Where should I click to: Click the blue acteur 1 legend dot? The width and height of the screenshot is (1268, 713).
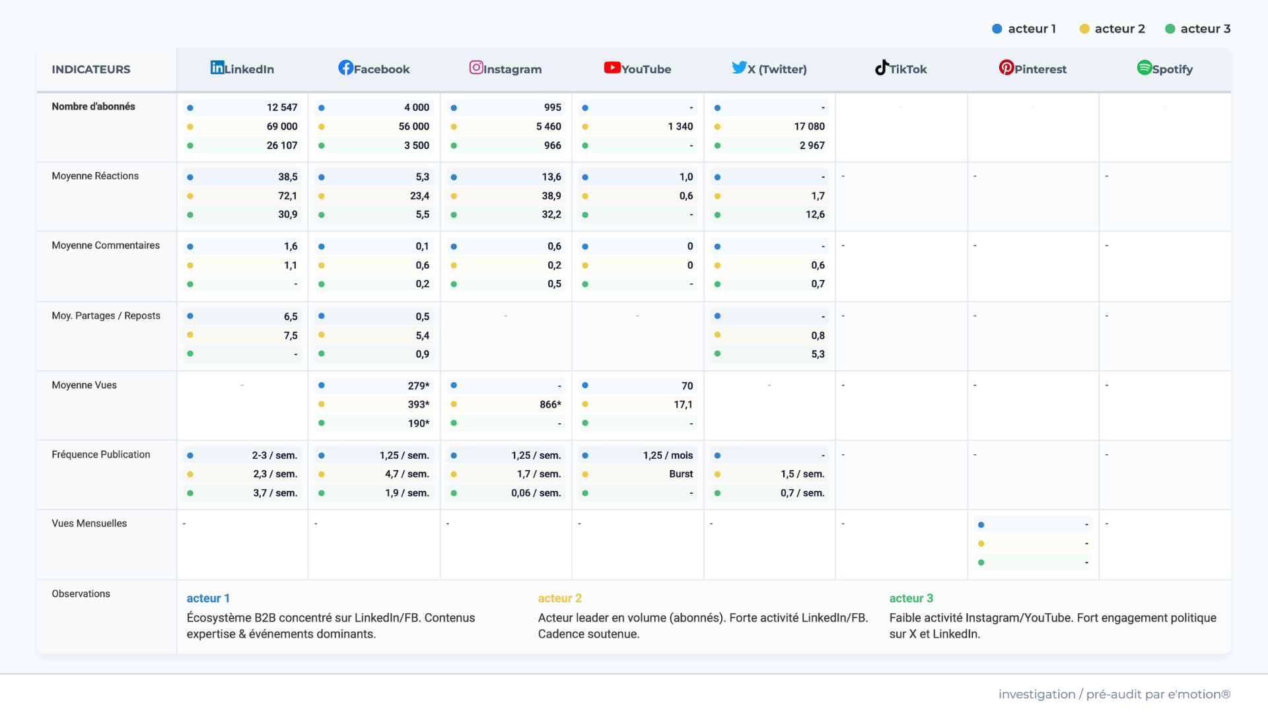click(x=997, y=29)
